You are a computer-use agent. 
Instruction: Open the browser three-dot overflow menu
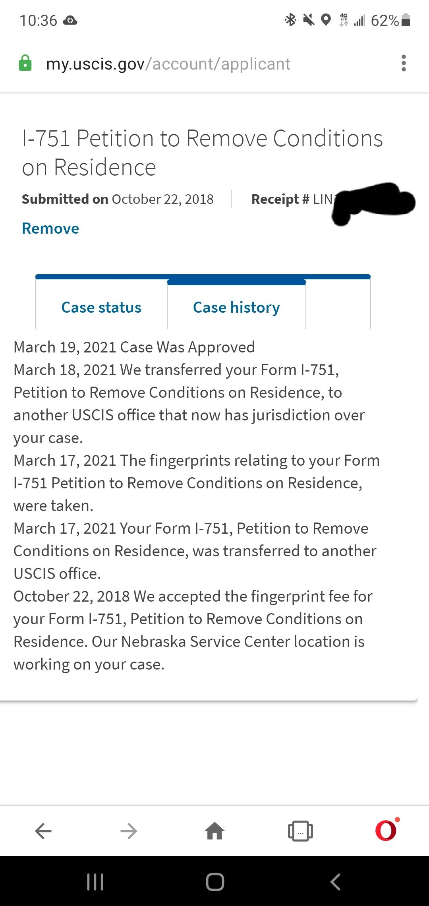tap(404, 63)
